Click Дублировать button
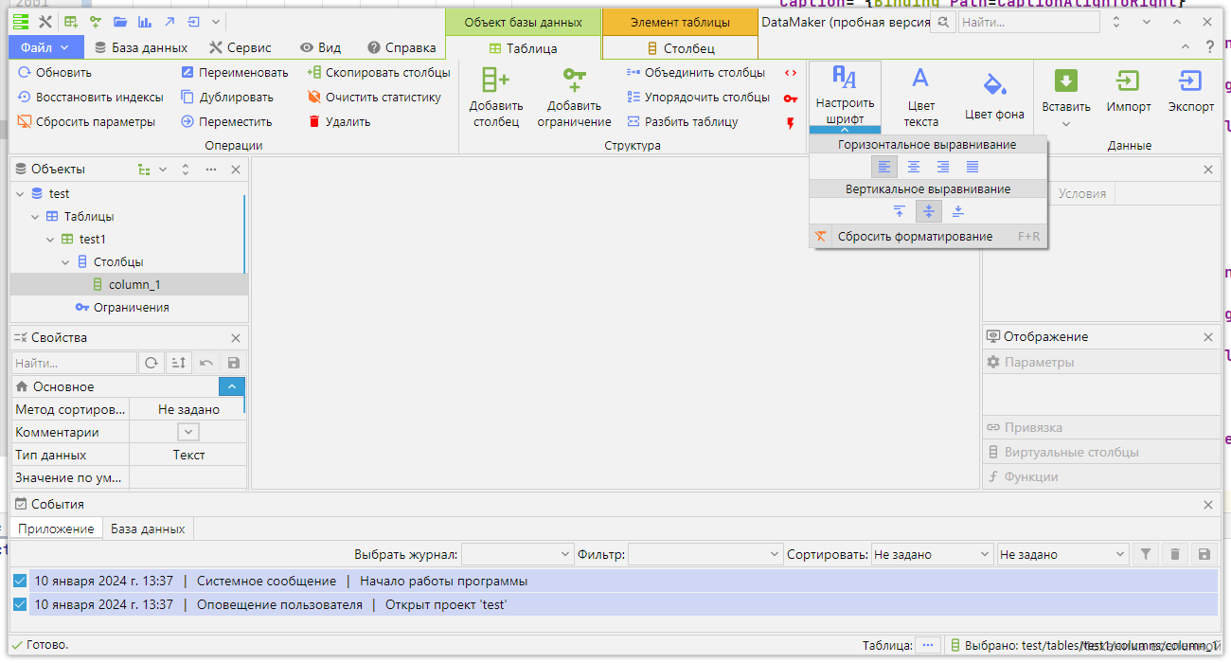The height and width of the screenshot is (663, 1231). coord(227,97)
